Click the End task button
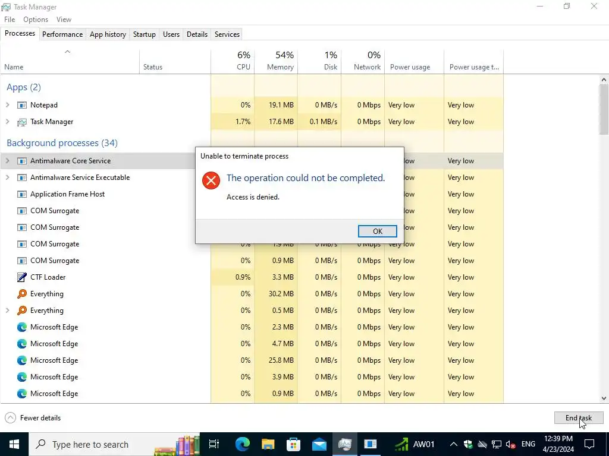The width and height of the screenshot is (609, 456). click(x=579, y=418)
